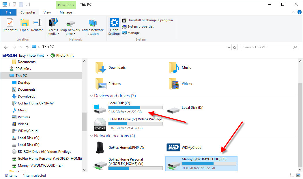Open the File tab
This screenshot has height=179, width=303.
click(x=8, y=12)
